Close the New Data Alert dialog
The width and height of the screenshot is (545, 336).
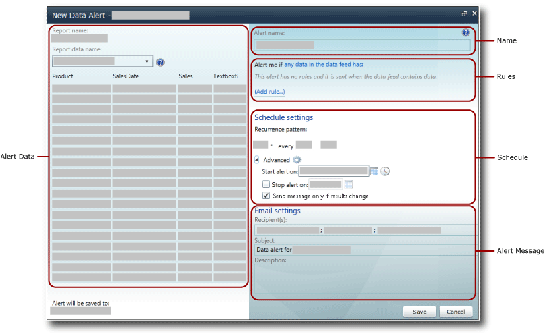point(474,13)
